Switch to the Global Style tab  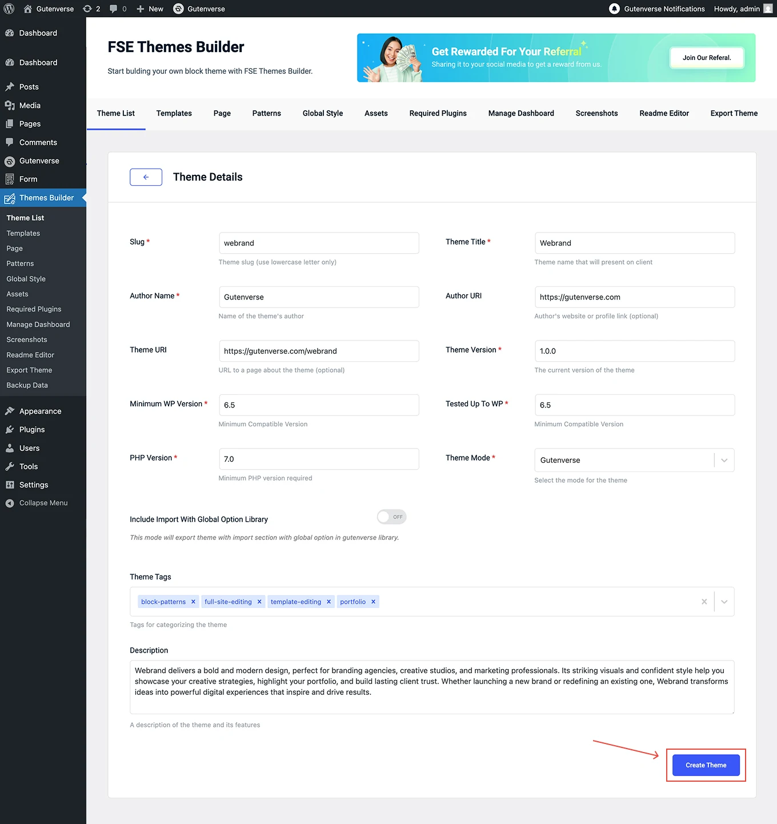point(322,113)
